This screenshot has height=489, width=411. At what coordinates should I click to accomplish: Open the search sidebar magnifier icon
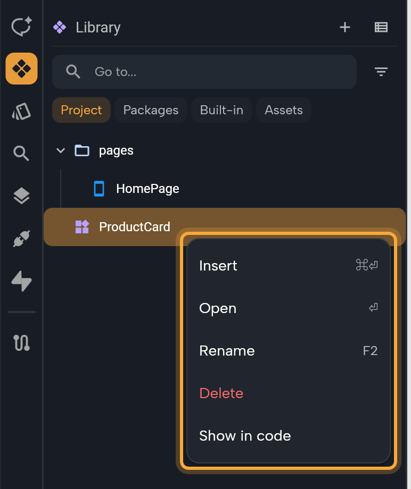coord(21,153)
